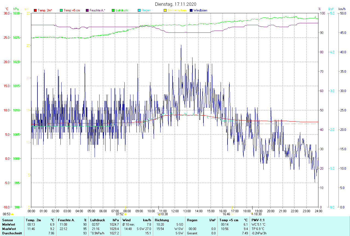Select the Temp +5 cm legend label
The height and width of the screenshot is (236, 350).
[x=72, y=10]
